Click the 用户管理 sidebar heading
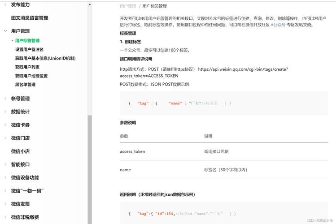This screenshot has width=336, height=224. pyautogui.click(x=20, y=31)
